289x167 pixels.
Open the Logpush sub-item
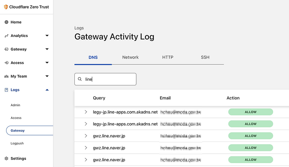coord(17,143)
